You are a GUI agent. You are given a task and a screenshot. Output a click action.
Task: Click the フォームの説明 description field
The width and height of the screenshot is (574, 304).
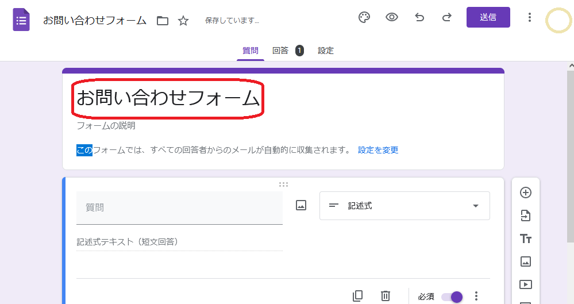(106, 126)
